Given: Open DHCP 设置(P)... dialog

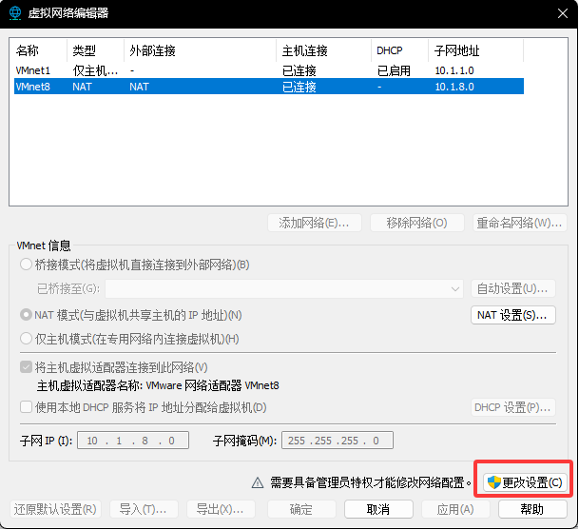Looking at the screenshot, I should pyautogui.click(x=512, y=407).
